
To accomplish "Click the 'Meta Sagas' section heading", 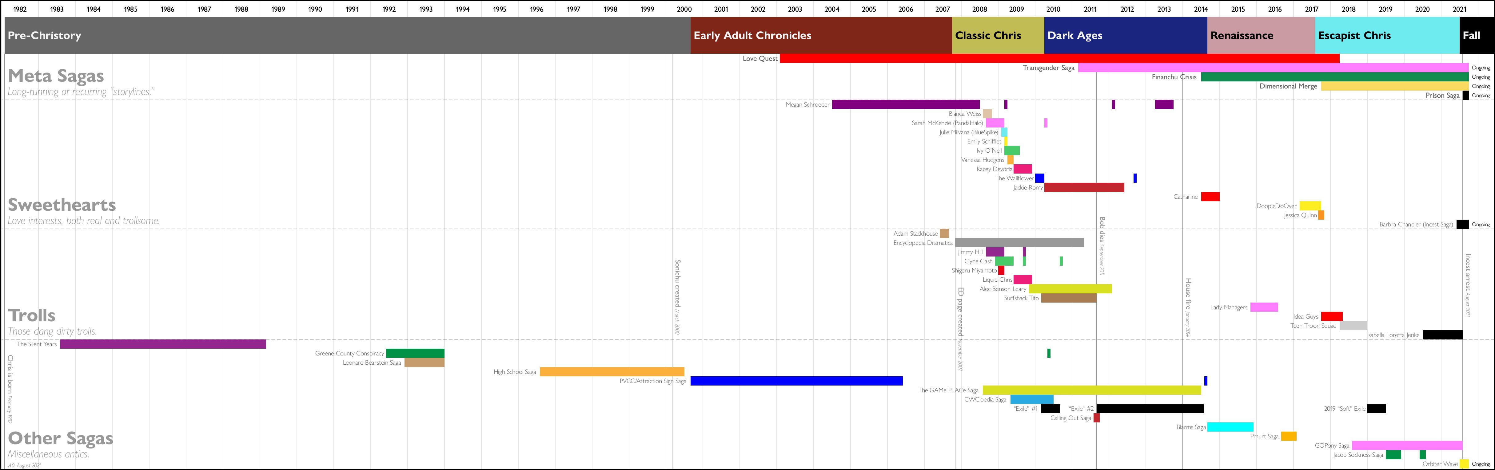I will tap(56, 75).
